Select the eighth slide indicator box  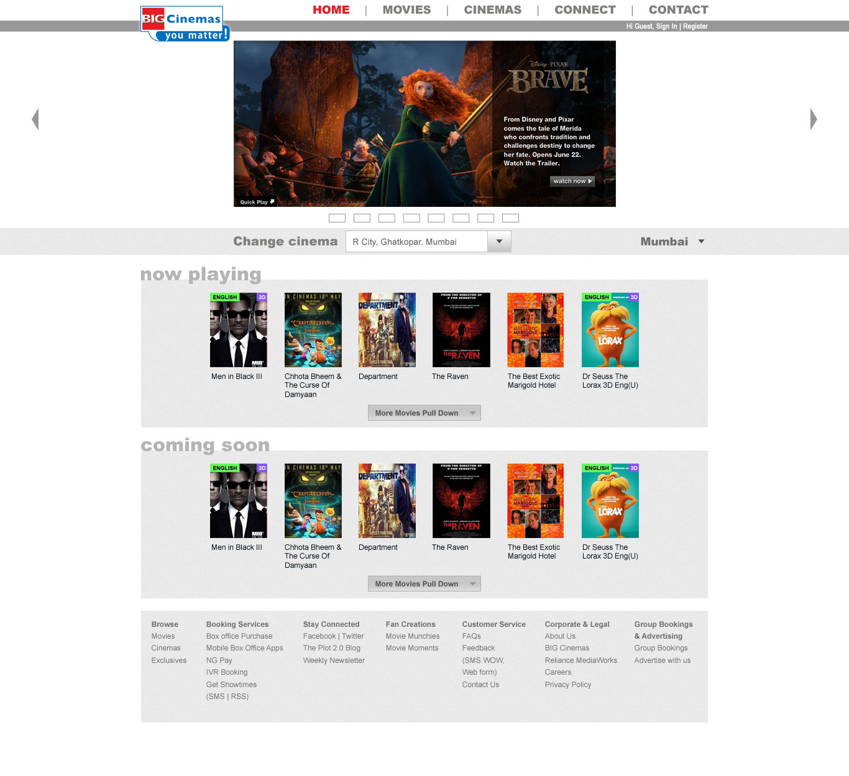pyautogui.click(x=510, y=218)
